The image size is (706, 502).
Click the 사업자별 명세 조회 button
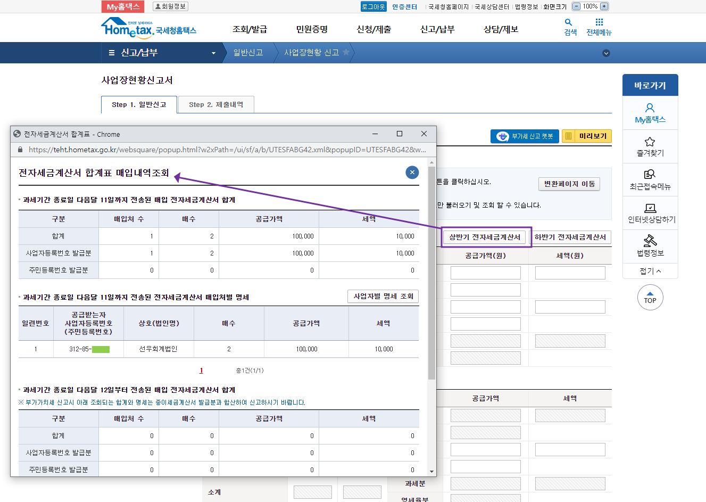[x=383, y=297]
